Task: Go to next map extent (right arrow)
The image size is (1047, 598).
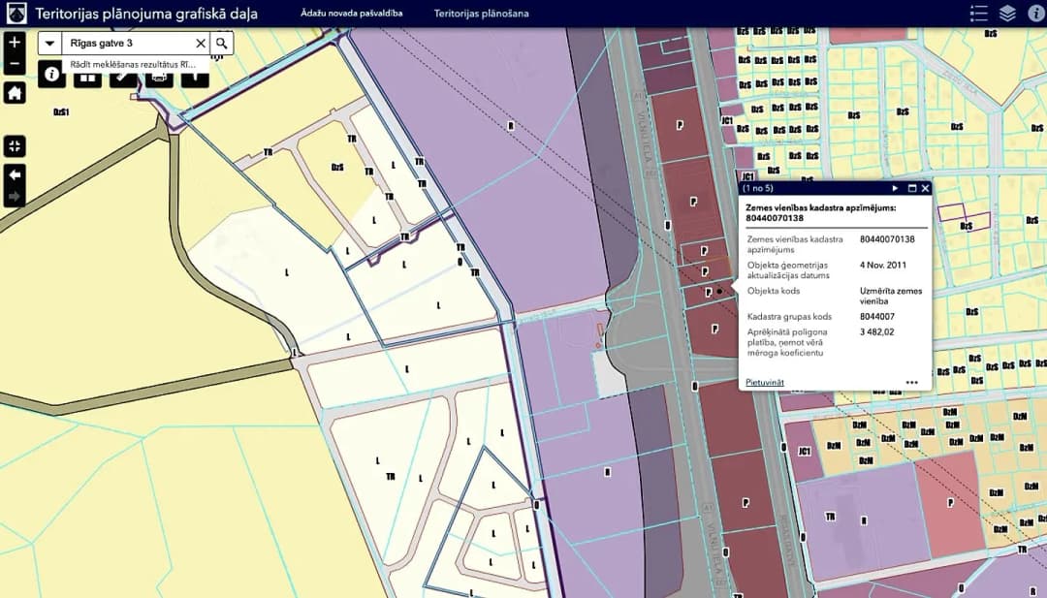Action: (15, 197)
